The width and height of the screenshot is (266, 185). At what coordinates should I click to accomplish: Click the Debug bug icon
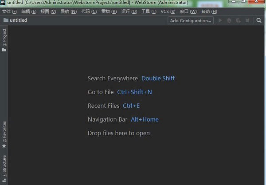(x=229, y=20)
